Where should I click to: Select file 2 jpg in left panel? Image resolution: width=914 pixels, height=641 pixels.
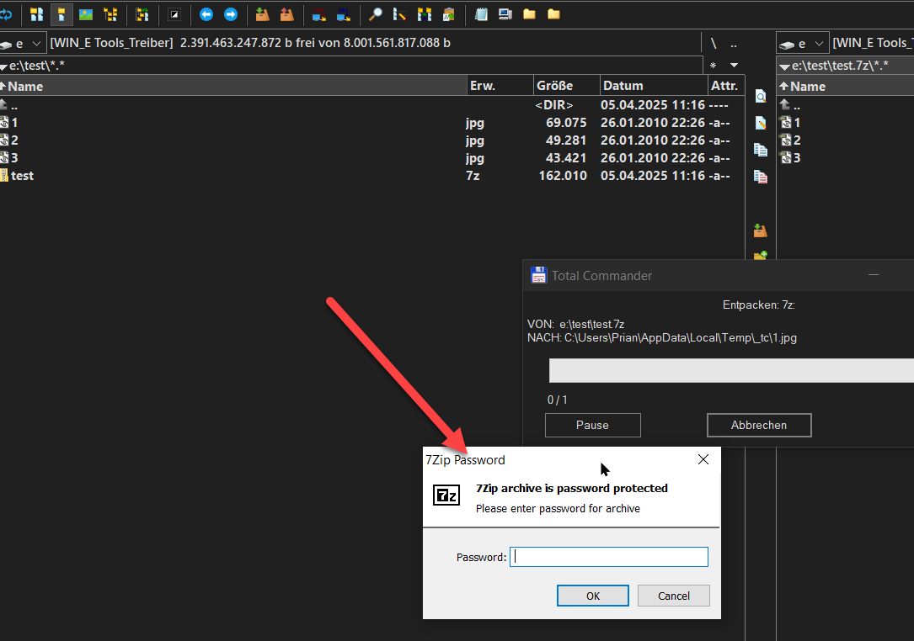371,140
